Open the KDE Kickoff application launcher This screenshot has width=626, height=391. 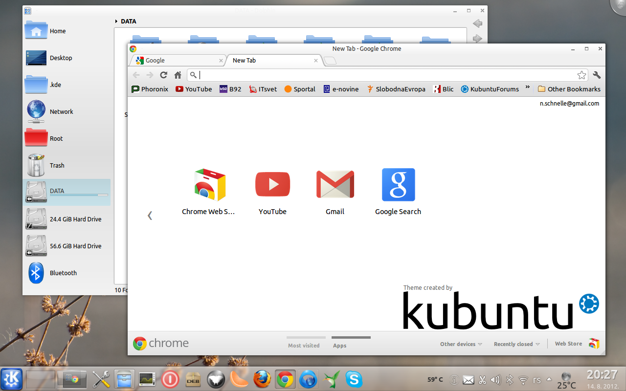(11, 379)
